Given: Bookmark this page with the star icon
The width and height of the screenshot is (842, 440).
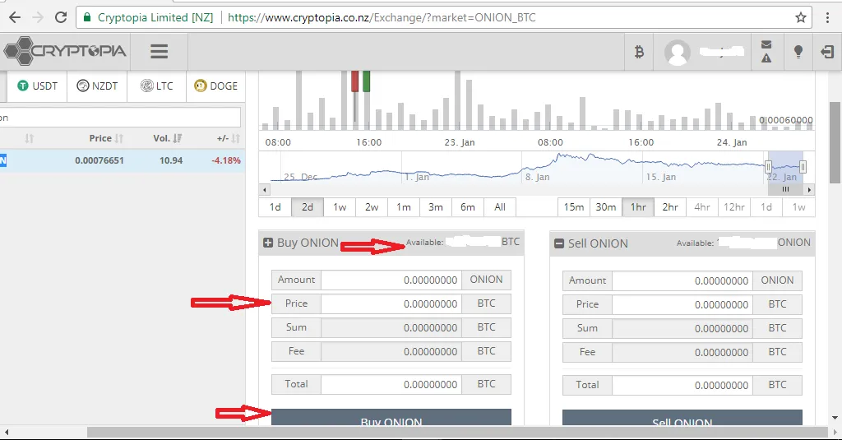Looking at the screenshot, I should pos(801,18).
